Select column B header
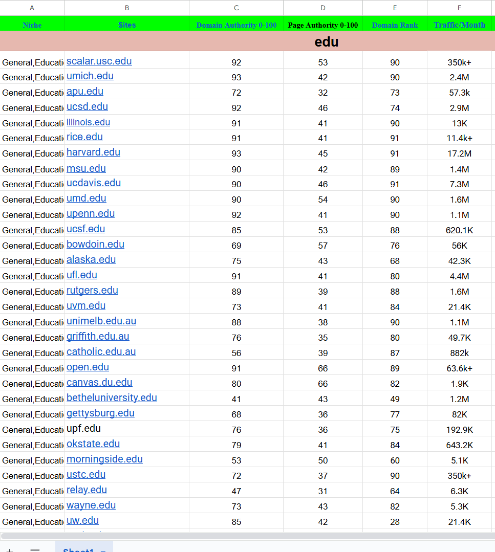 (x=127, y=8)
